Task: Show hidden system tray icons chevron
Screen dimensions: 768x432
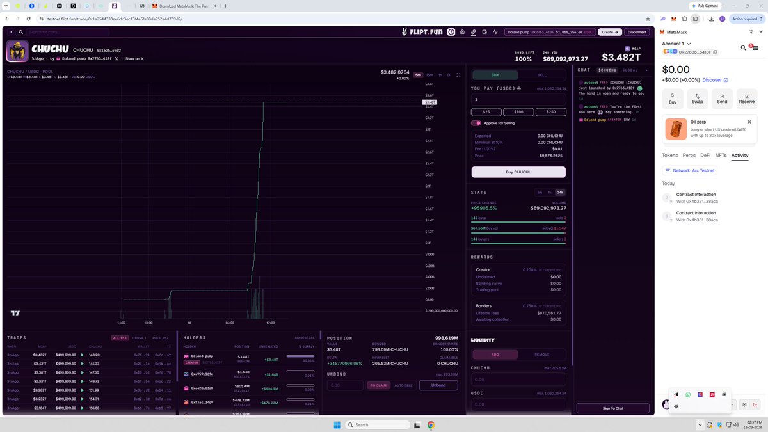Action: click(701, 424)
